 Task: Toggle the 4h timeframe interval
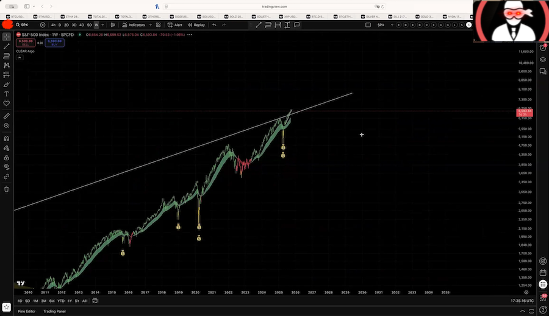[x=53, y=25]
